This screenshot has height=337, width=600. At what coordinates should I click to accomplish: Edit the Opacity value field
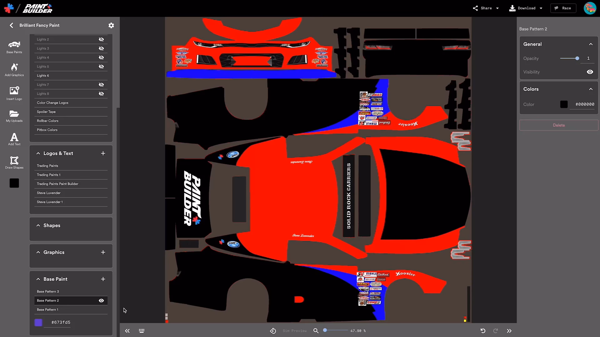(588, 58)
